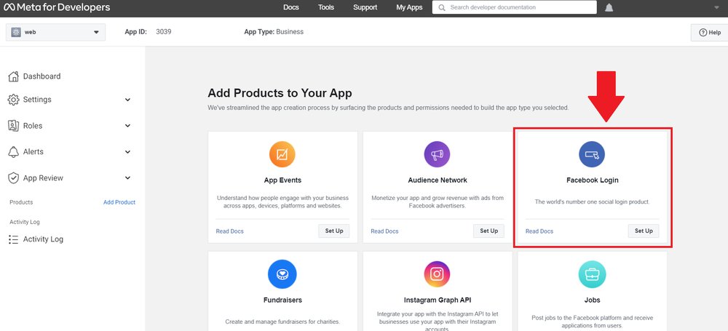
Task: Click the Instagram Graph API card title
Action: [x=438, y=300]
